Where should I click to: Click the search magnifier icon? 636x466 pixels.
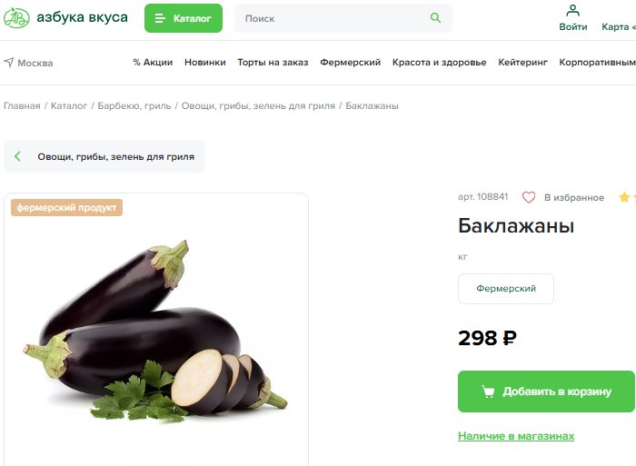(435, 18)
